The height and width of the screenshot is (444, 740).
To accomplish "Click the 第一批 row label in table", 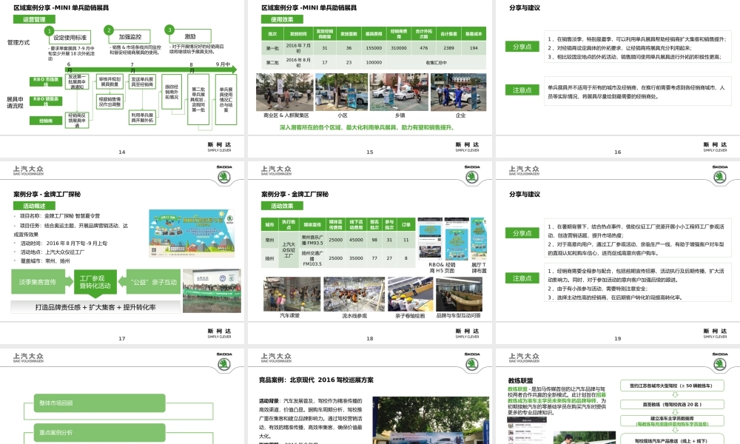I will pos(272,48).
